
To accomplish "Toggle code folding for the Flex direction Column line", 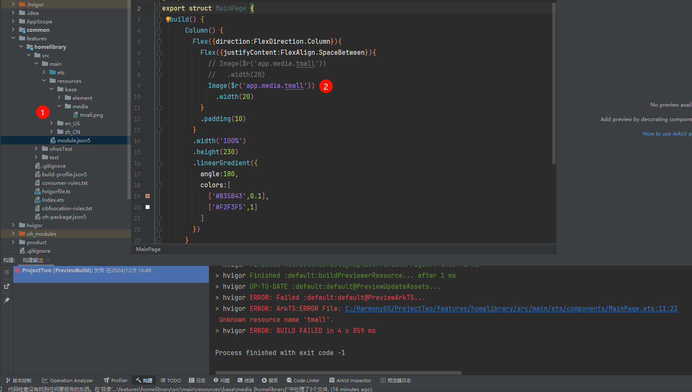I will (159, 42).
